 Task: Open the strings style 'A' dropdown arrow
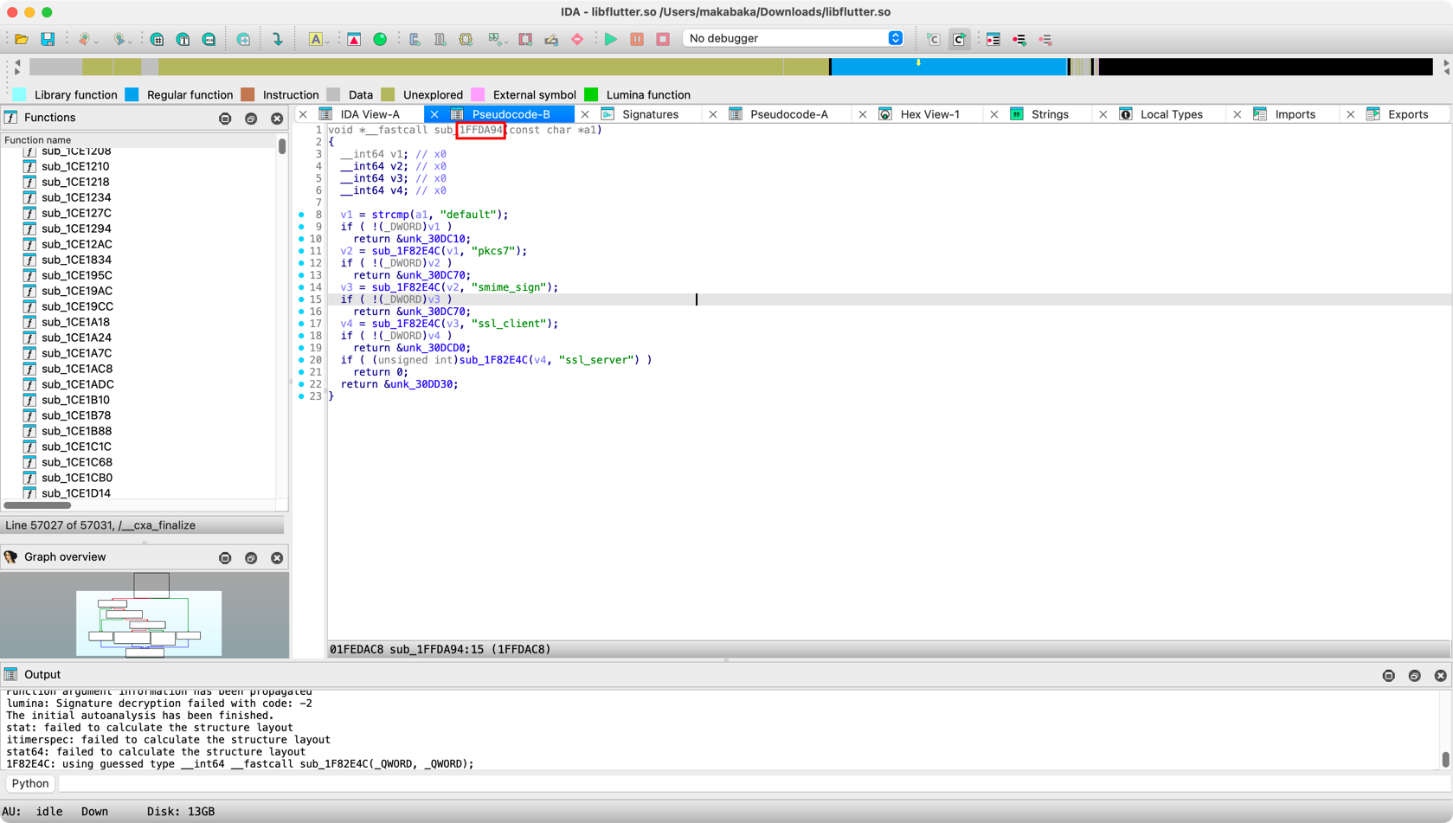click(x=326, y=41)
